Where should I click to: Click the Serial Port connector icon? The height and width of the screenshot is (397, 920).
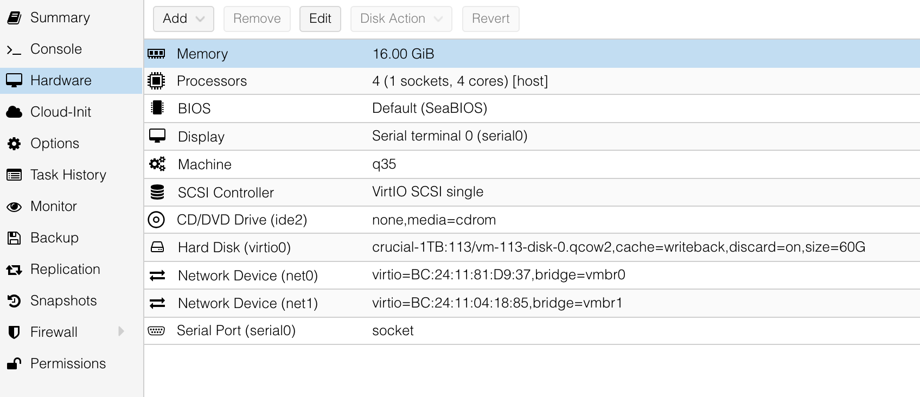156,331
